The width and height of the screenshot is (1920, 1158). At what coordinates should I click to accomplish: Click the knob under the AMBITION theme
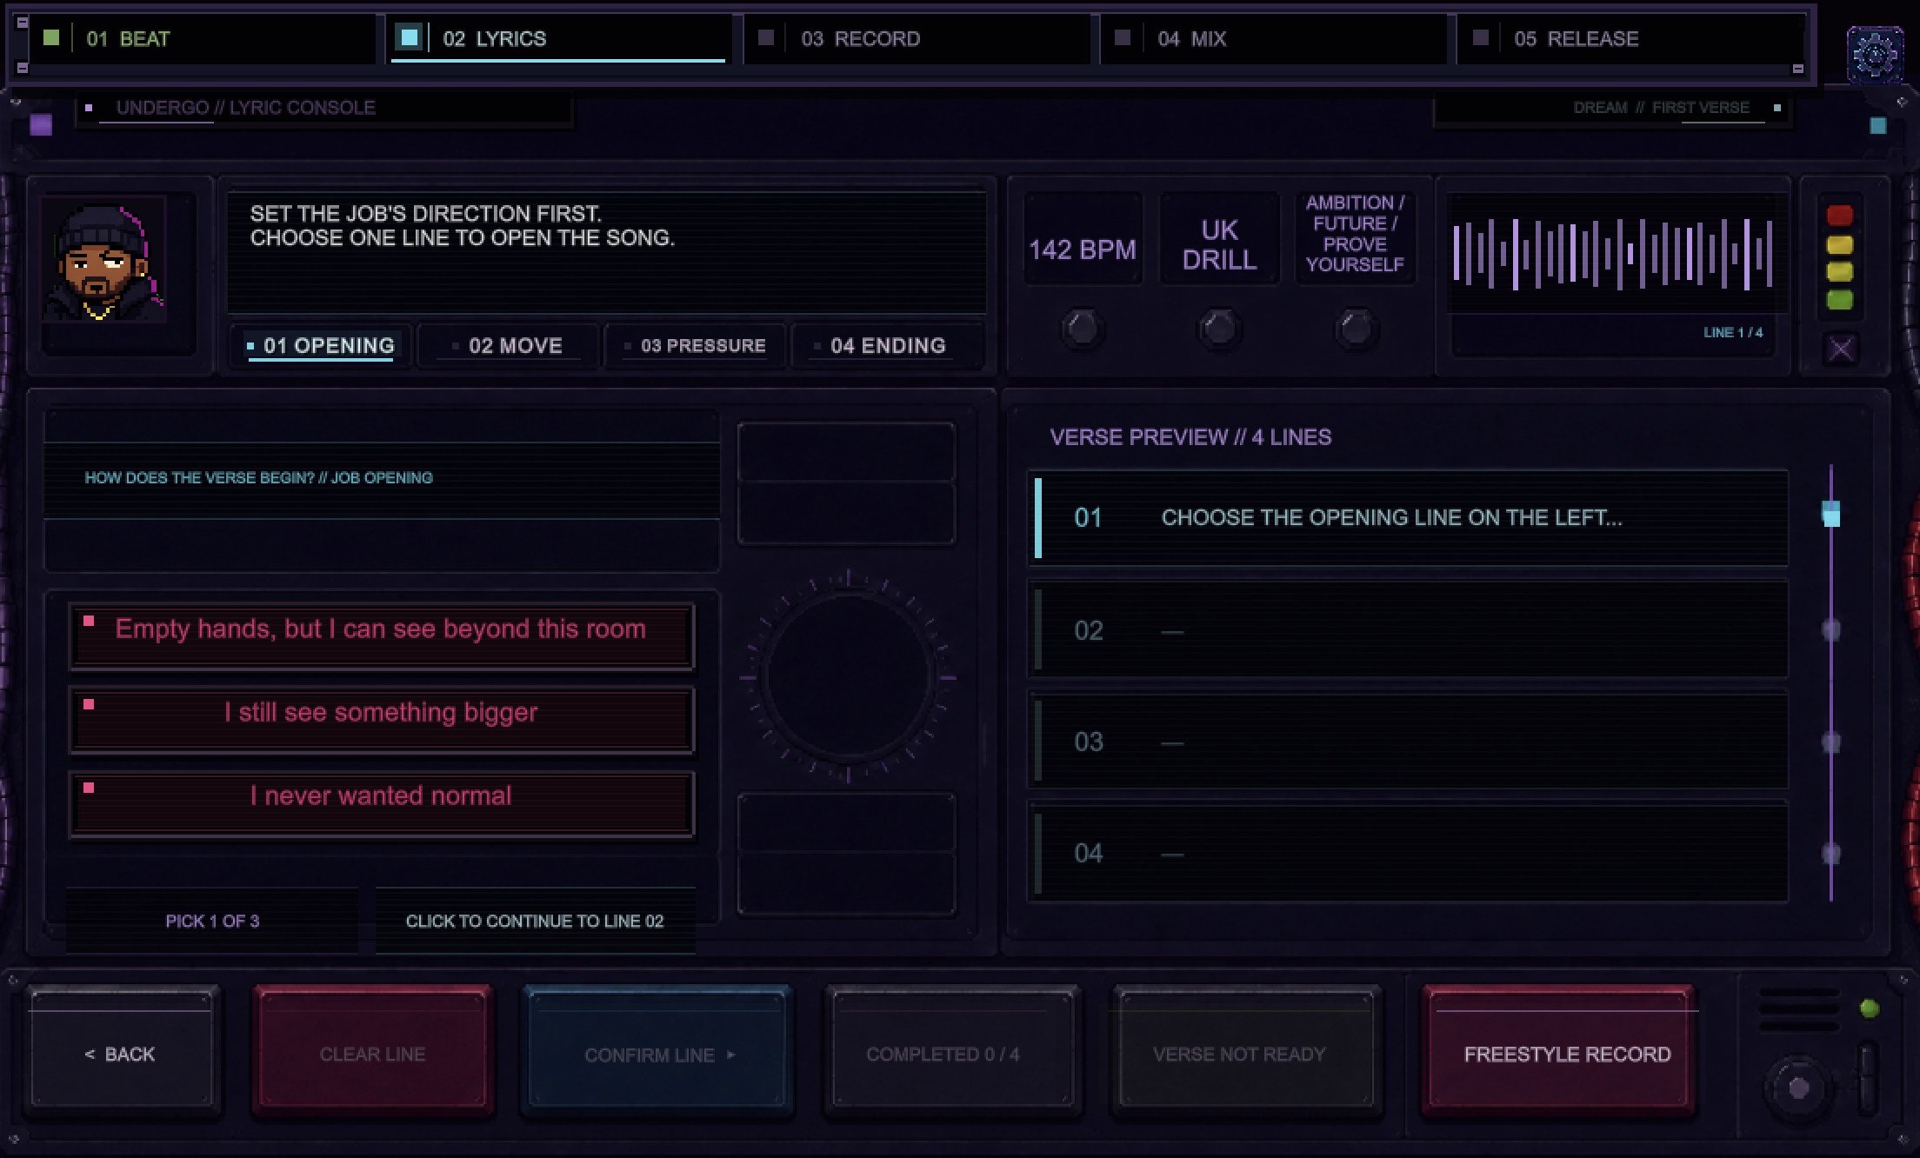[x=1355, y=328]
